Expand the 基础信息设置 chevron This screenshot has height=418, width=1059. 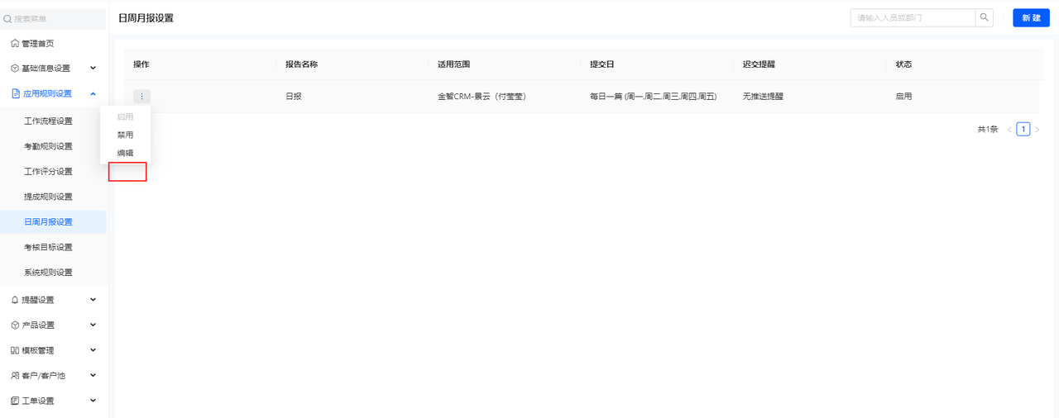click(93, 69)
